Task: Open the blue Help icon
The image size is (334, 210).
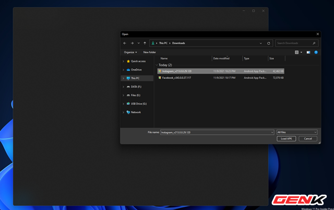Action: pyautogui.click(x=316, y=52)
